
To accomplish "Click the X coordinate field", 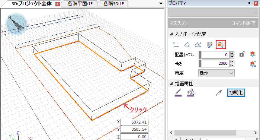I will [134, 122].
